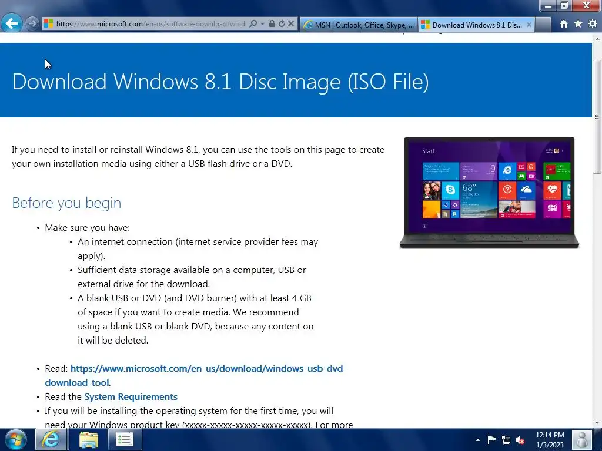Click the "Make sure you have:" bullet text

pos(88,227)
